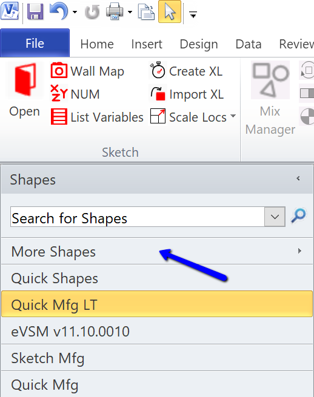Click inside the Search for Shapes field
This screenshot has width=314, height=397.
pos(138,217)
